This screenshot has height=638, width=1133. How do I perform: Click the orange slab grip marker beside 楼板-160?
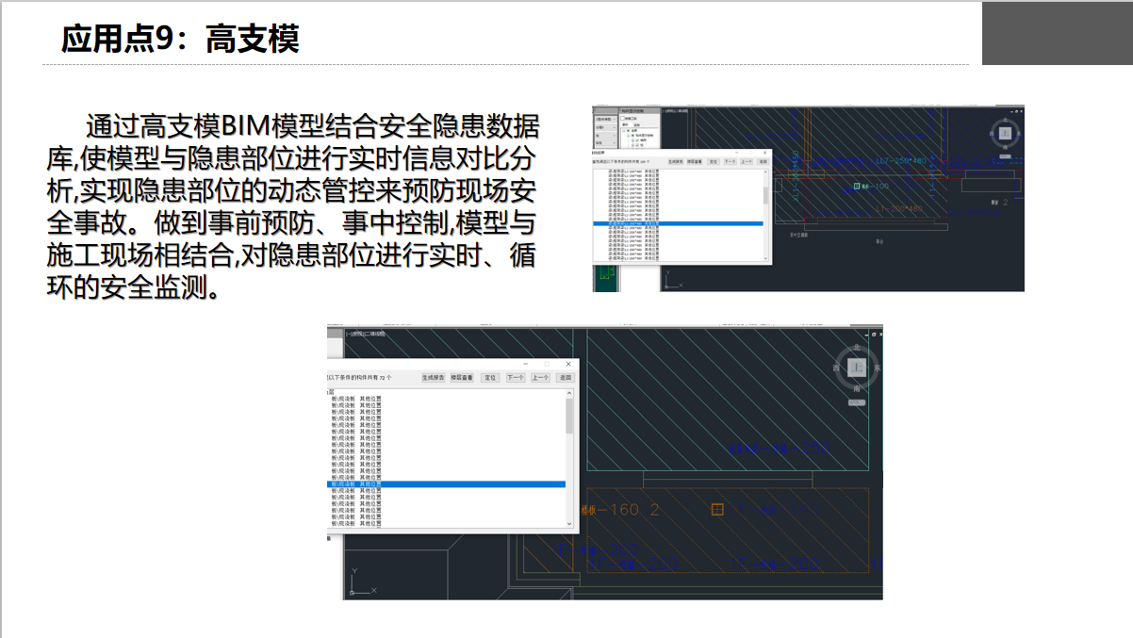717,510
